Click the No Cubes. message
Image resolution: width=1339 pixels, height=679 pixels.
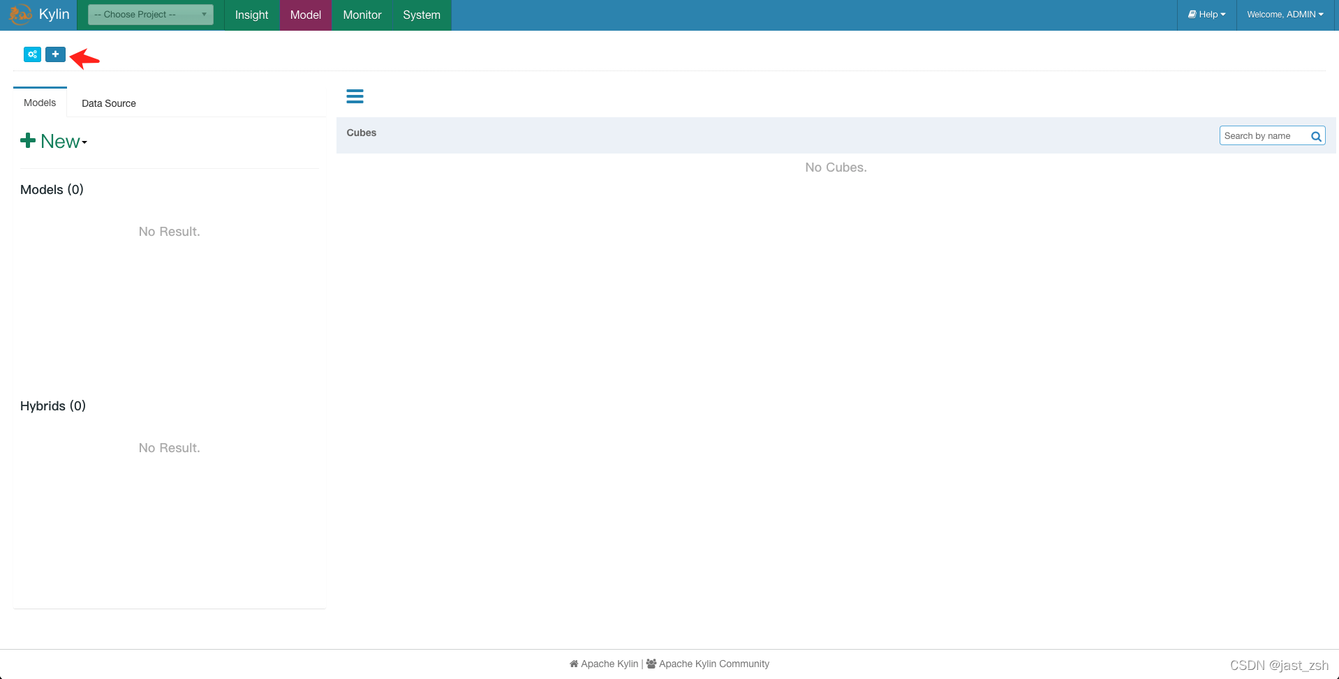click(x=836, y=167)
